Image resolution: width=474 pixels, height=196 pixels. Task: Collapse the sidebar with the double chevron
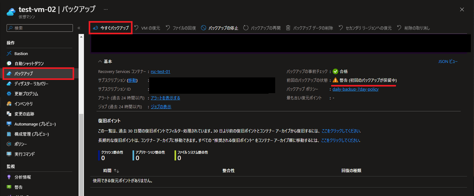coord(79,28)
